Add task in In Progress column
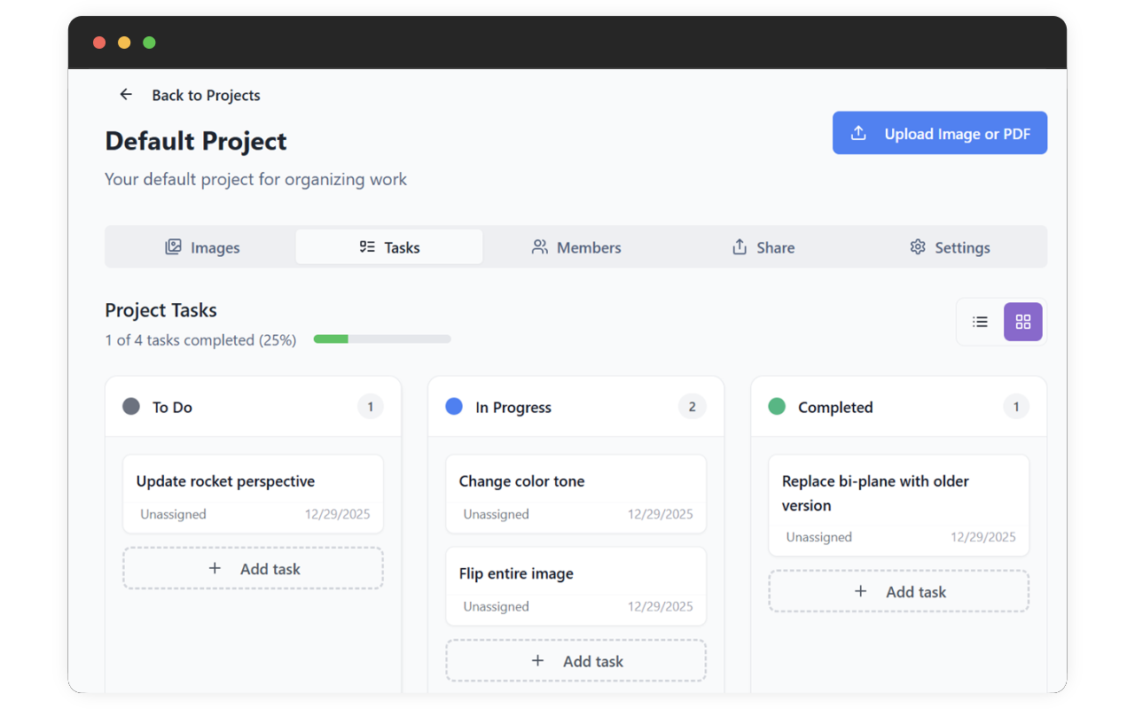The width and height of the screenshot is (1135, 709). (x=575, y=660)
